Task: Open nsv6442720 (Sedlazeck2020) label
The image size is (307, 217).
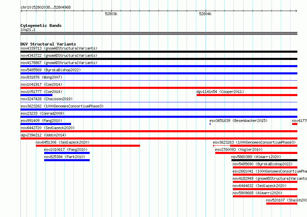Action: (x=48, y=128)
